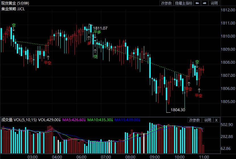
Task: Open 改参数 in the volume panel
Action: point(195,120)
